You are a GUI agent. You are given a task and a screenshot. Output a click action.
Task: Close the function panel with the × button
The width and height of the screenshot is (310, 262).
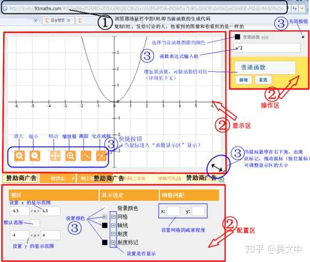click(x=303, y=37)
